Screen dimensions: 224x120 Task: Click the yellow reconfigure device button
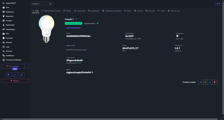point(206,82)
